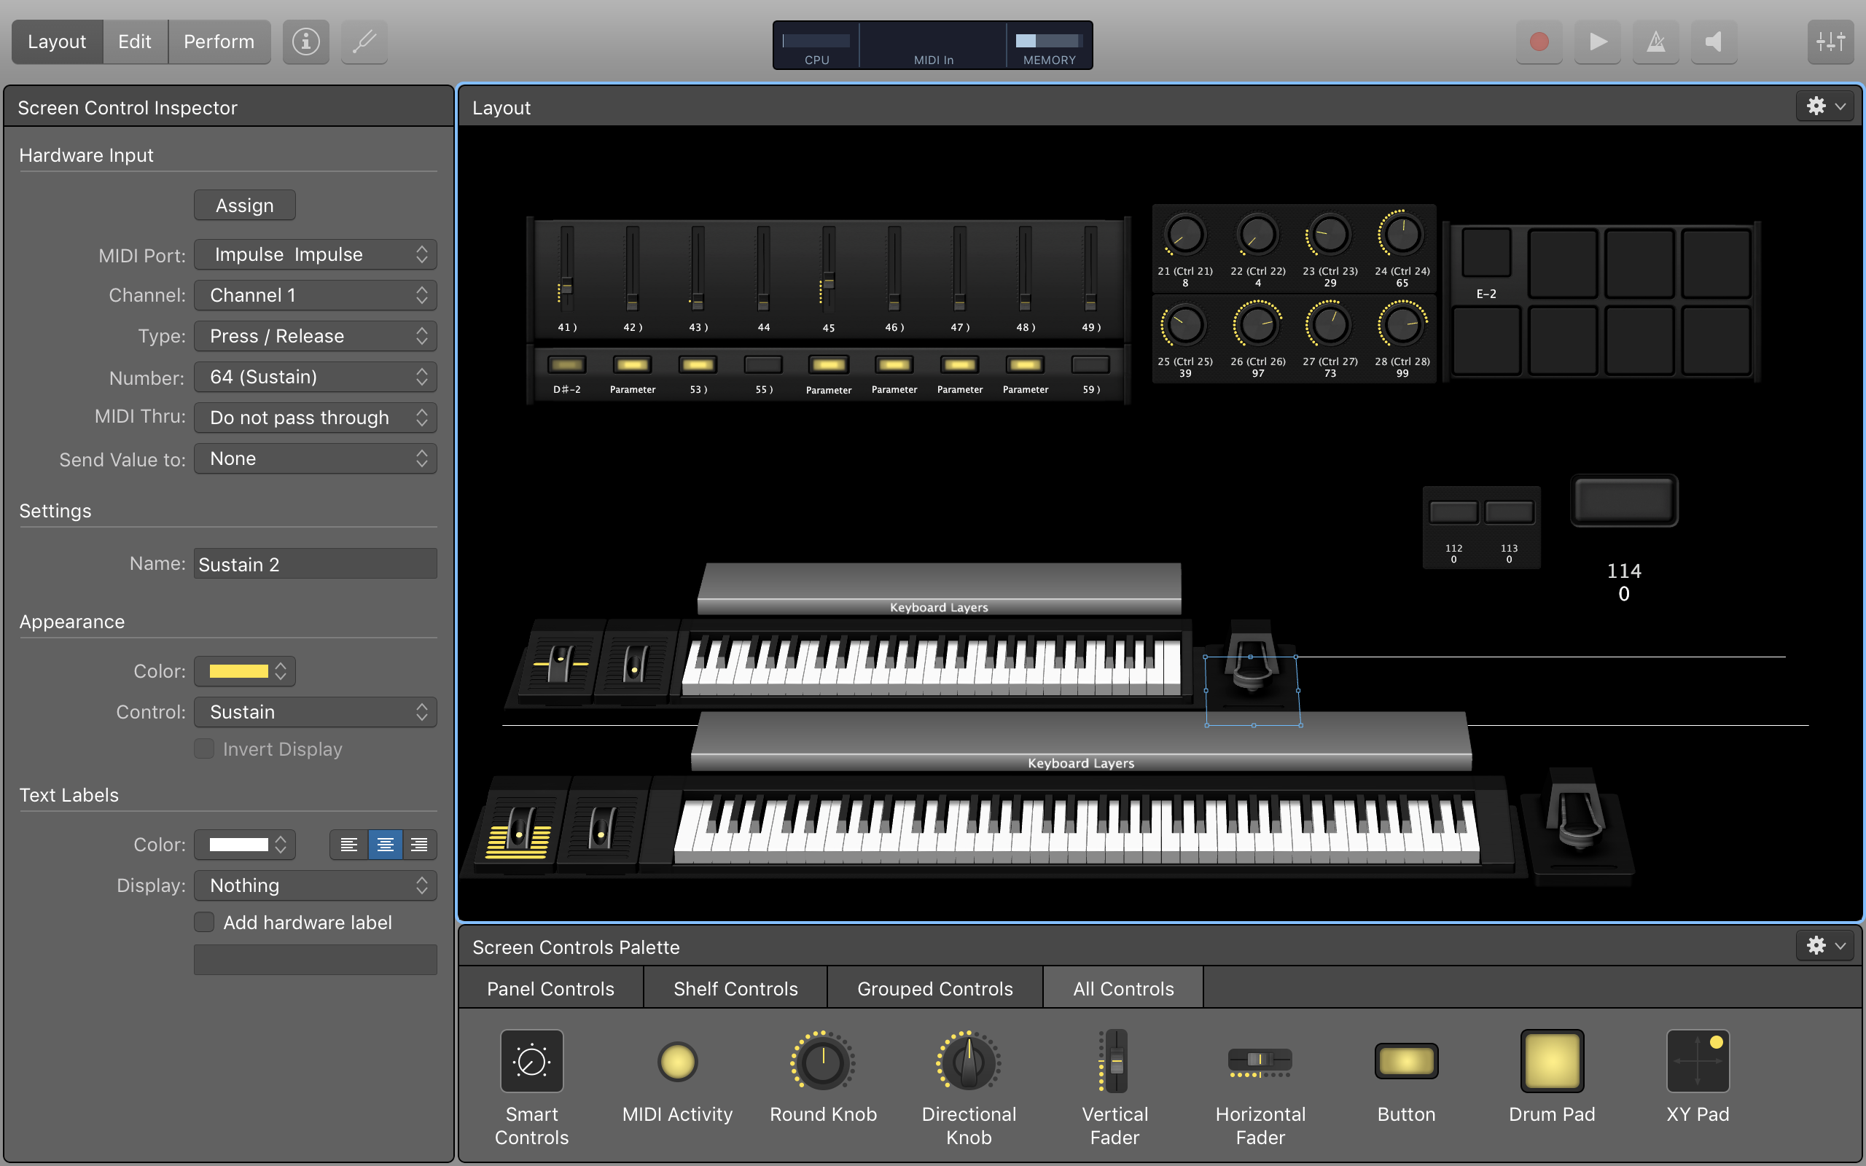Viewport: 1866px width, 1166px height.
Task: Open the MIDI Port dropdown
Action: [315, 254]
